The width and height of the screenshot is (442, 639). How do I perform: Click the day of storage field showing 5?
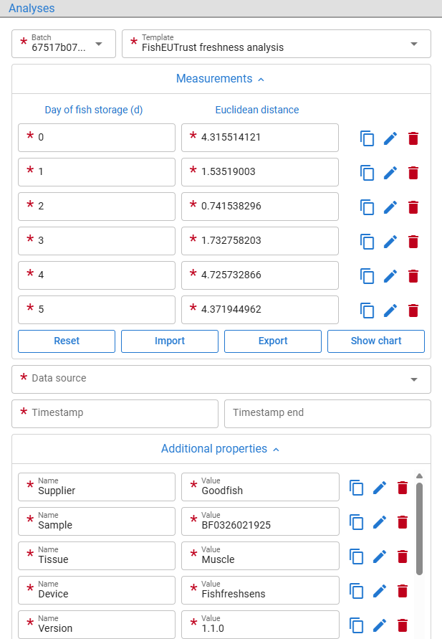pos(97,310)
